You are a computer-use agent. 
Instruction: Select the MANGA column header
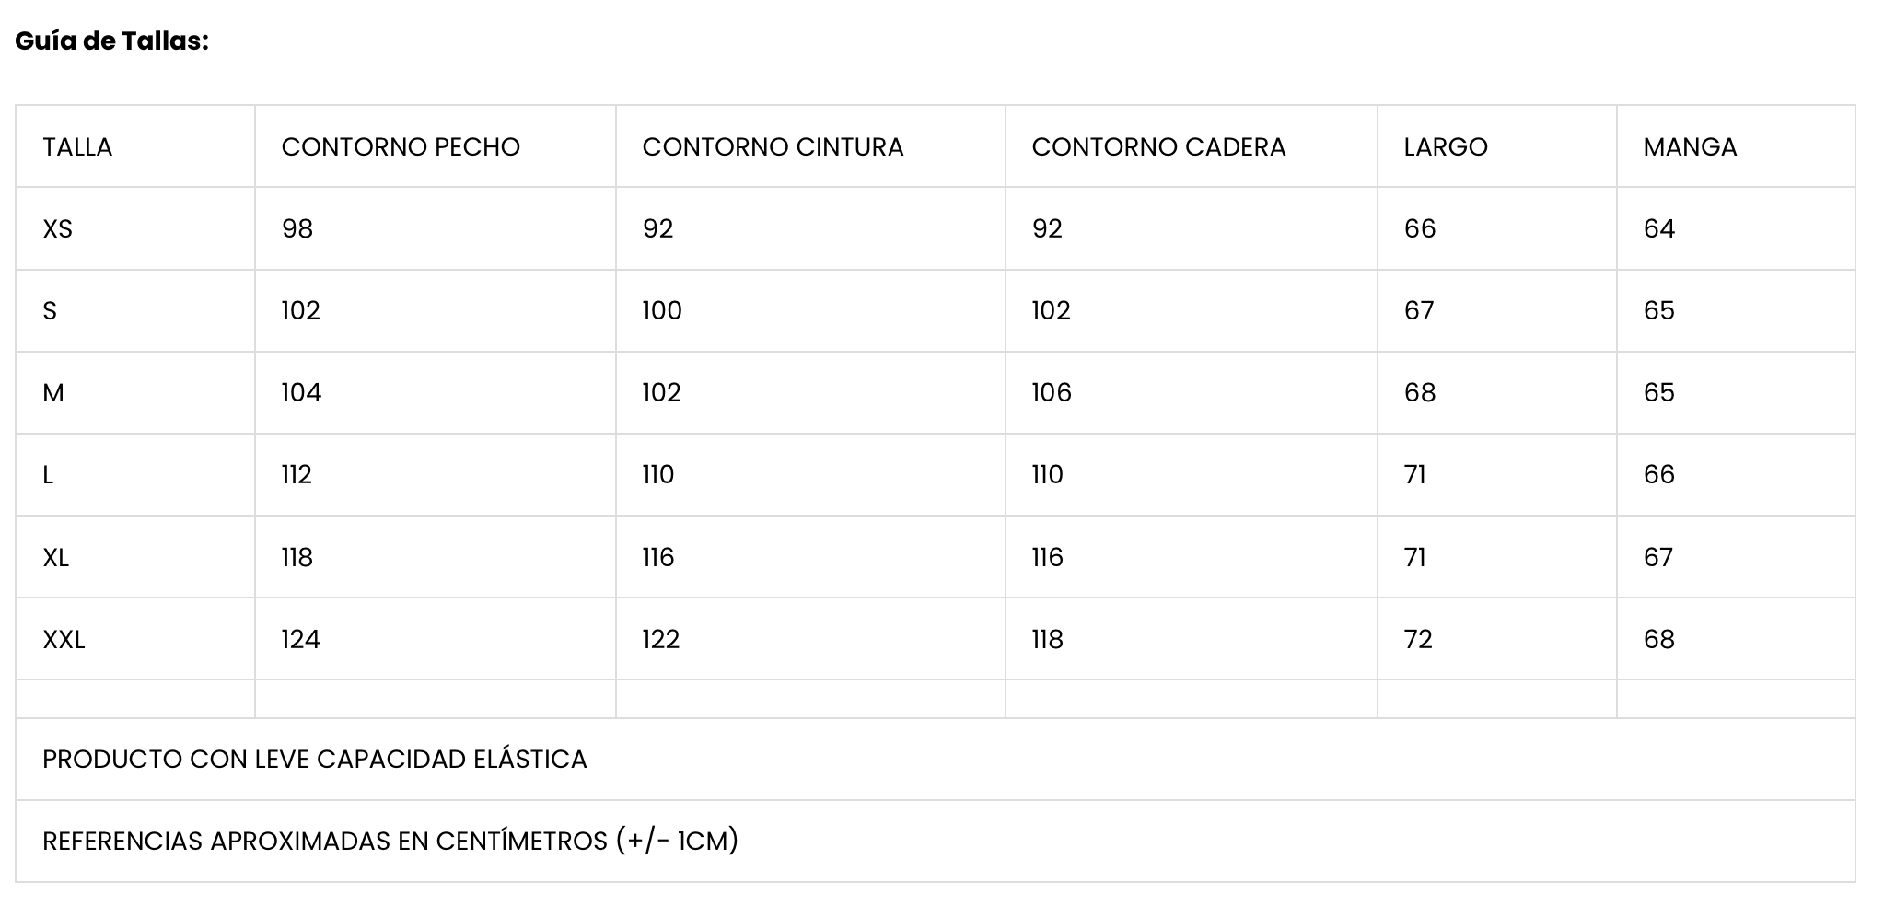tap(1690, 147)
